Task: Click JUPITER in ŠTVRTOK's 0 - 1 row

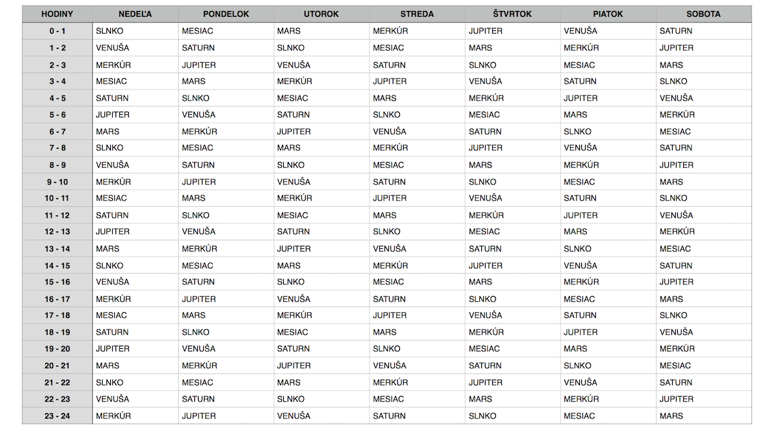Action: [x=485, y=31]
